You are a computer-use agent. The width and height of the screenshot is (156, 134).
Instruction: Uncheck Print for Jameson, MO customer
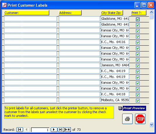tap(138, 66)
